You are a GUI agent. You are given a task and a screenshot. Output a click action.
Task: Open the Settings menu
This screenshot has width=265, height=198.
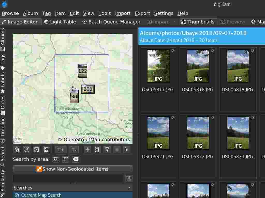click(164, 13)
